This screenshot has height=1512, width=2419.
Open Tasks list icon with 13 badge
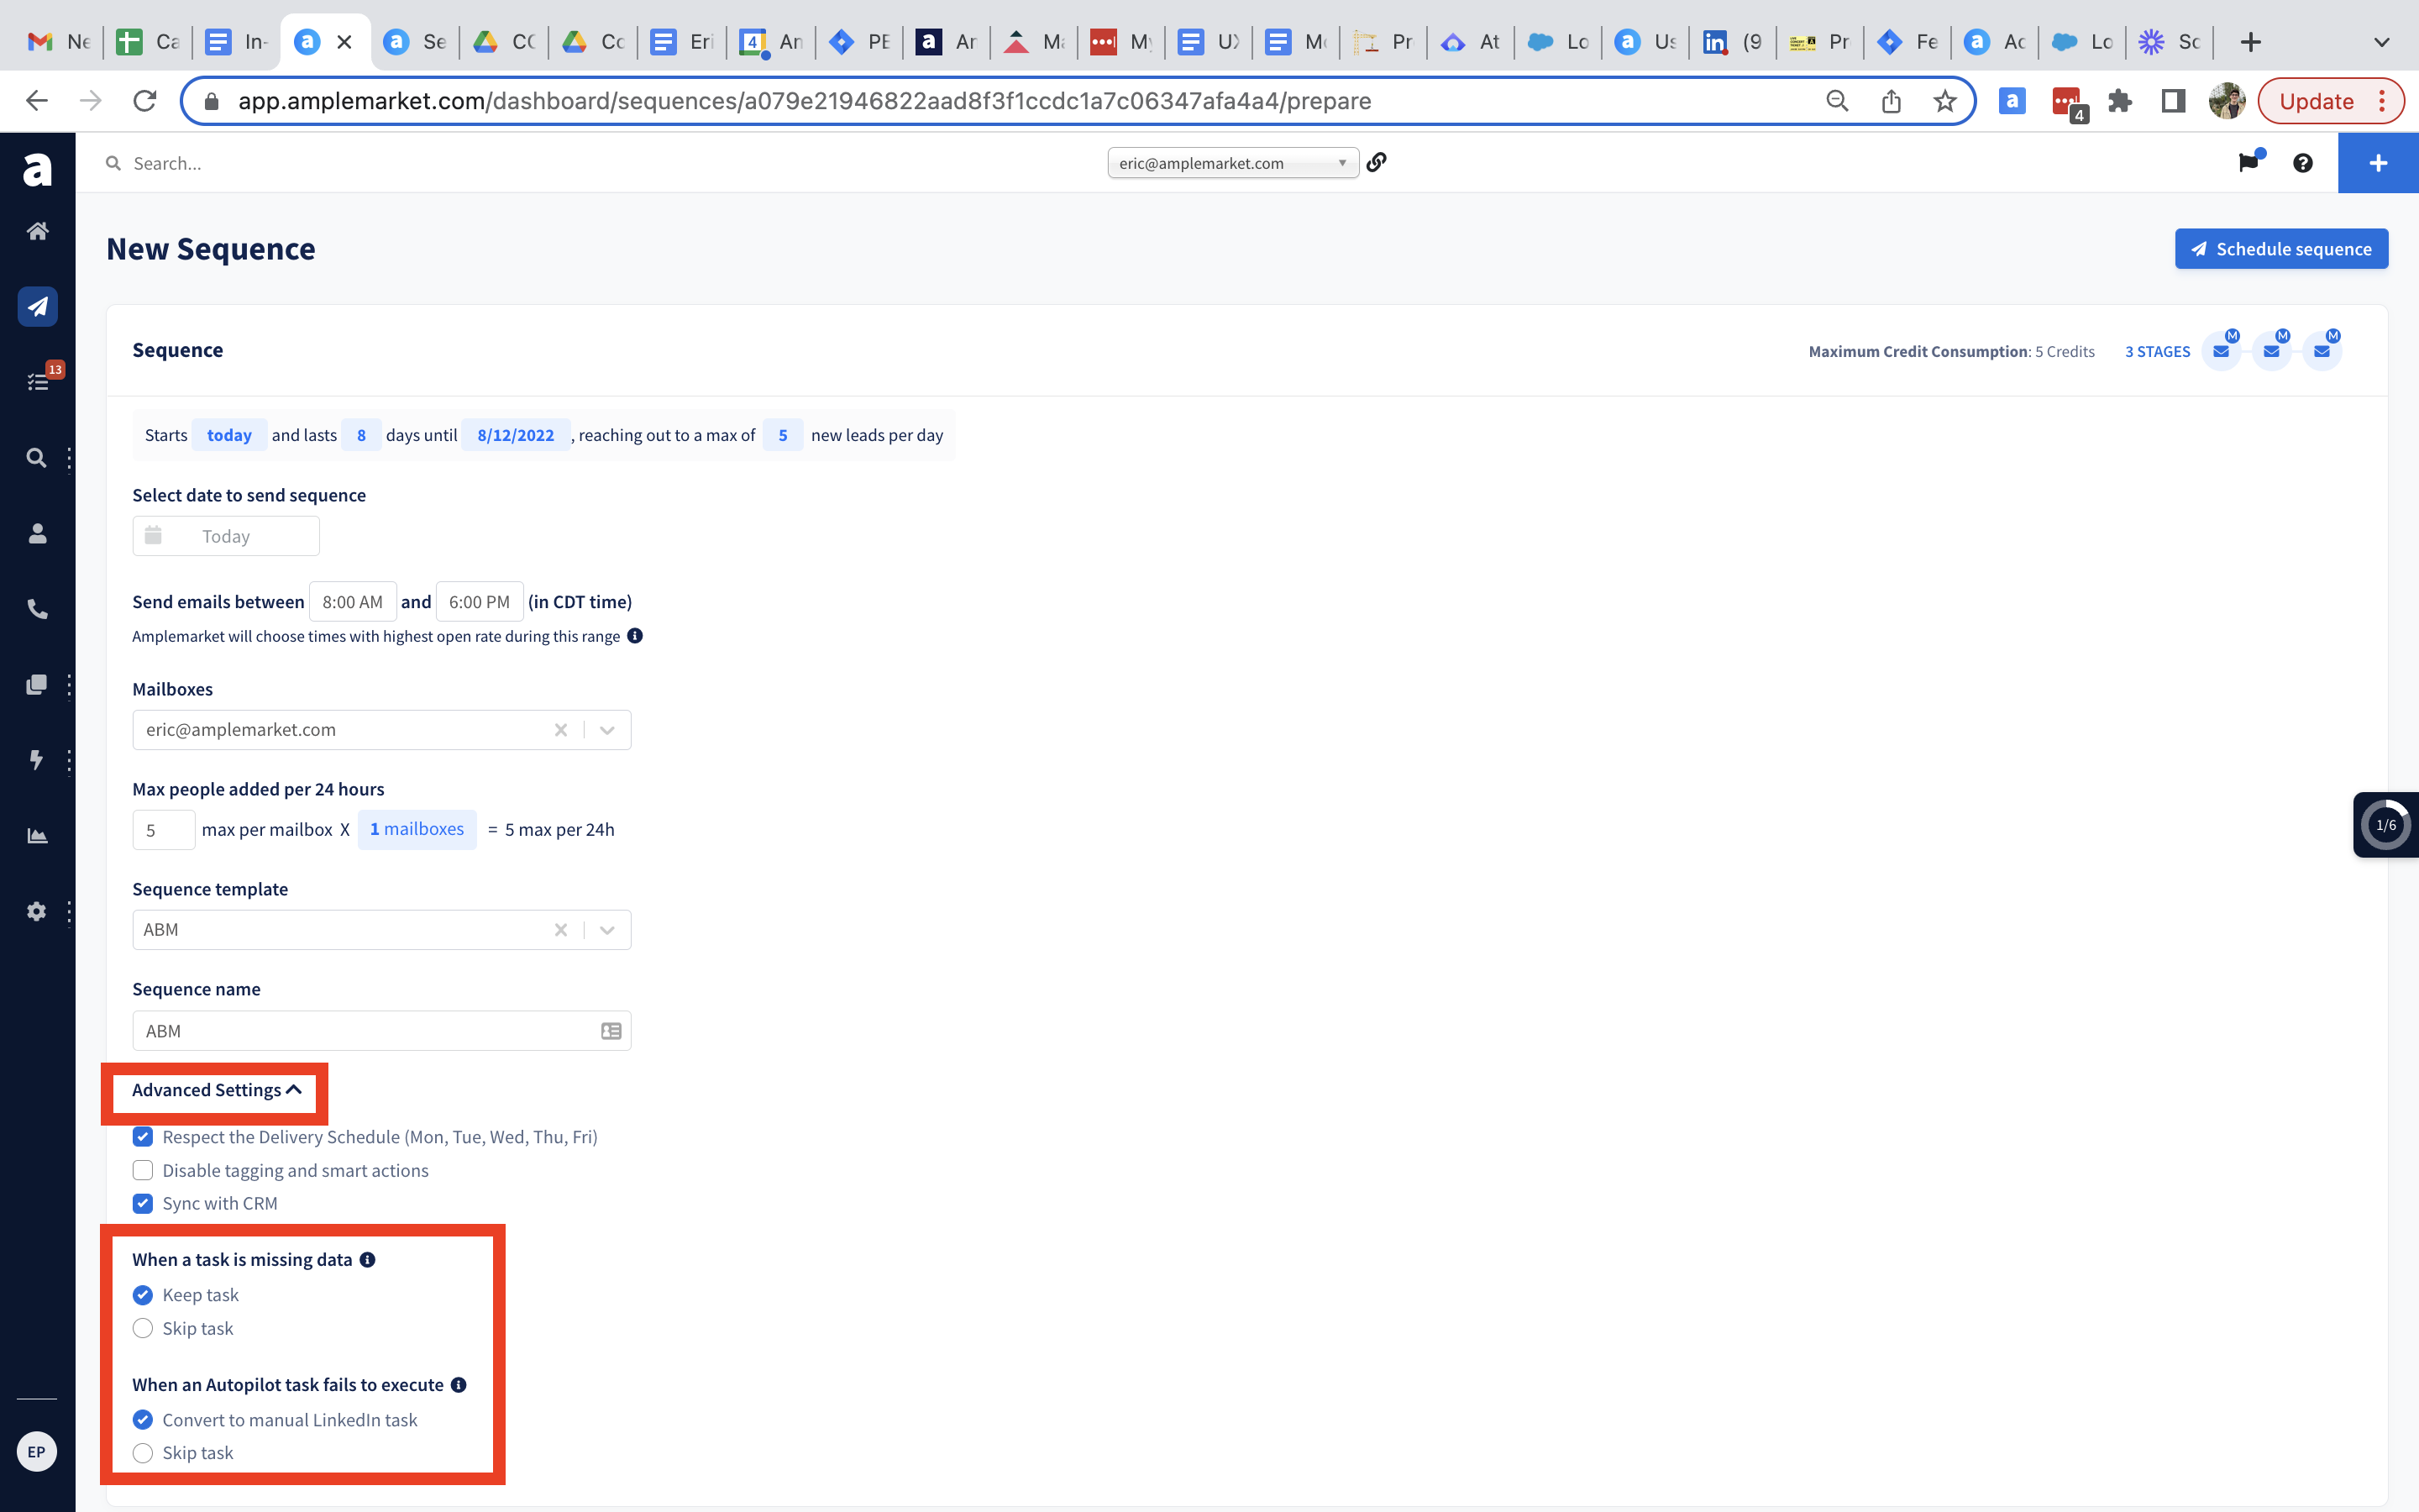point(37,381)
